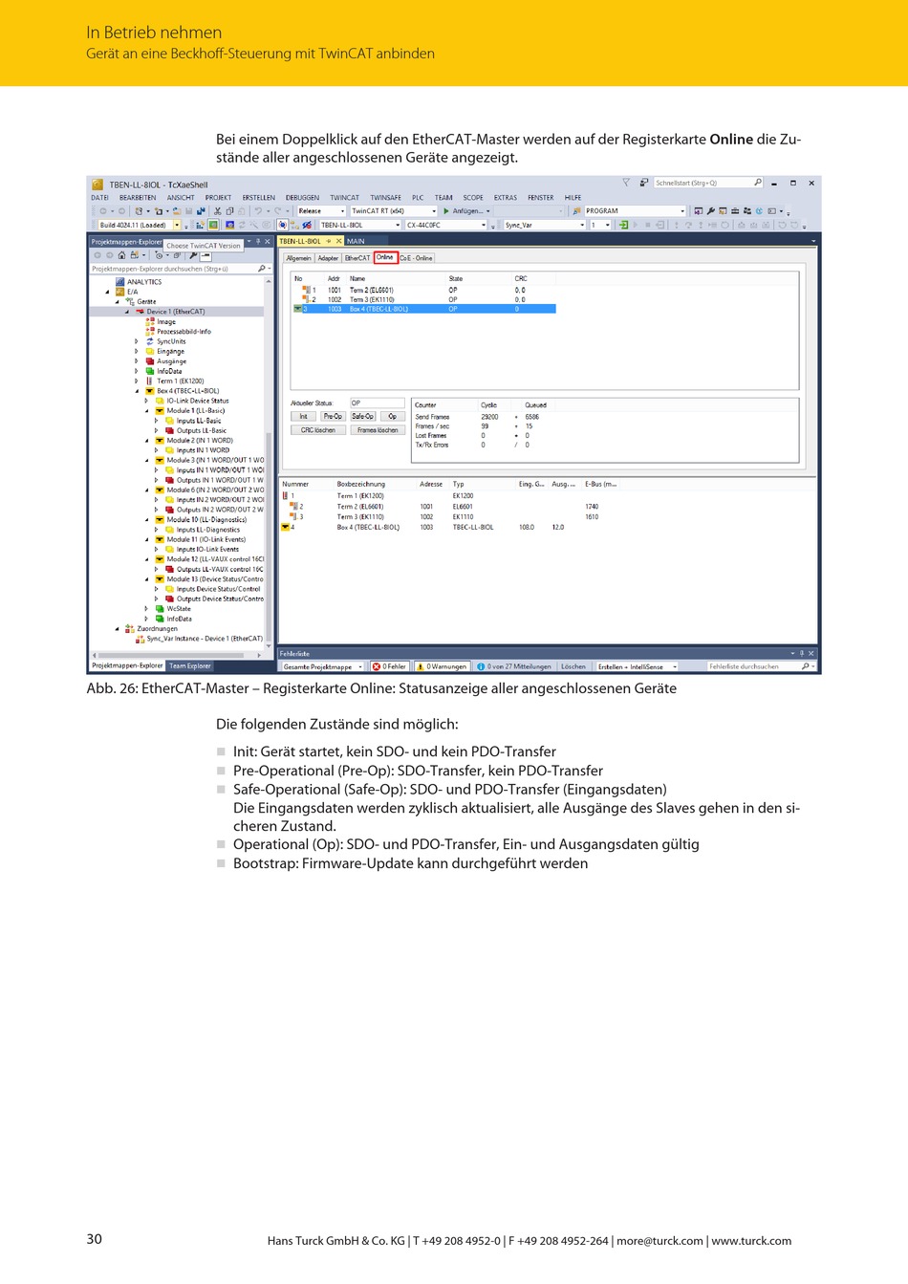Click the pin icon on TBEN-LL-8IOL tab
This screenshot has width=908, height=1284.
pyautogui.click(x=328, y=241)
